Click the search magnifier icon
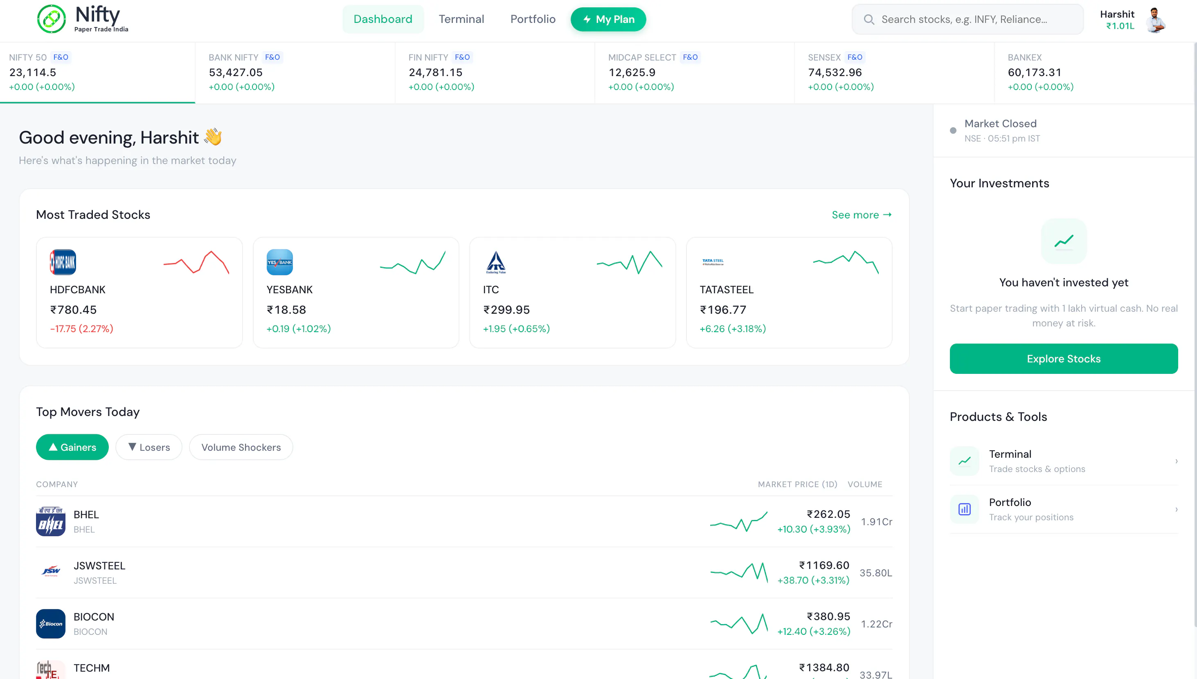Image resolution: width=1197 pixels, height=679 pixels. (869, 19)
